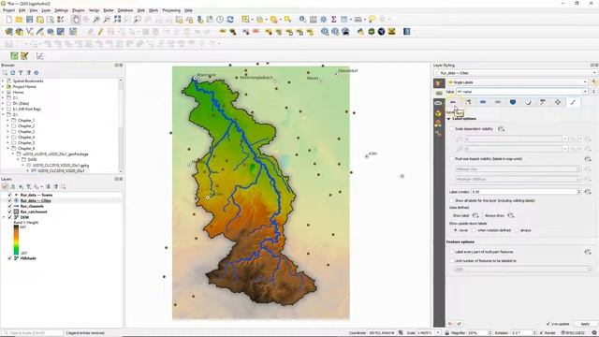Click the Statistical Summary sigma icon
Image resolution: width=599 pixels, height=337 pixels.
point(333,20)
